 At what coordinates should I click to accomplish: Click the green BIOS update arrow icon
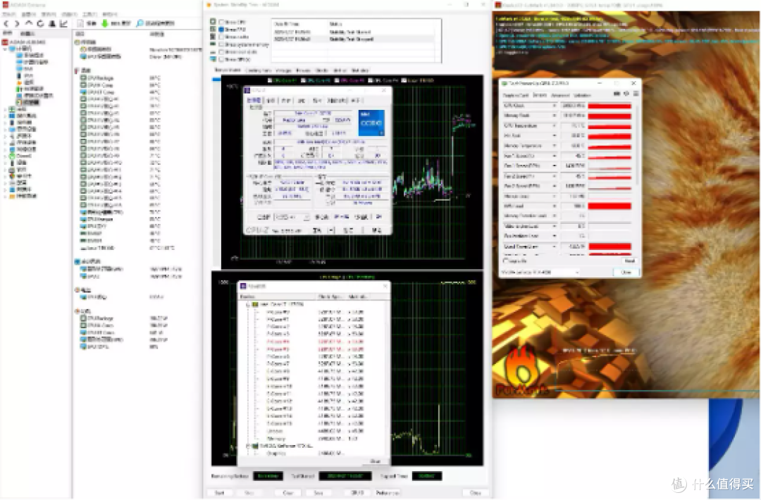click(x=104, y=23)
